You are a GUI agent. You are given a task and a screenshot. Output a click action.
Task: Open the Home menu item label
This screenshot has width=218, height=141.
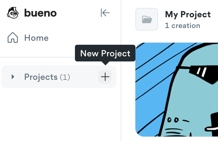click(36, 38)
